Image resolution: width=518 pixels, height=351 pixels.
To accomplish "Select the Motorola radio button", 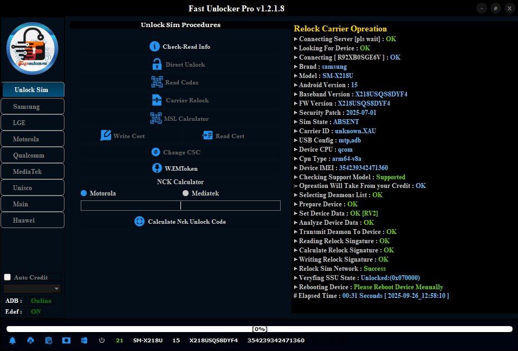I will point(83,193).
